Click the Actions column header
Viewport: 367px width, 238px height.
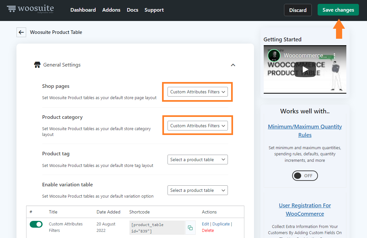(x=209, y=212)
